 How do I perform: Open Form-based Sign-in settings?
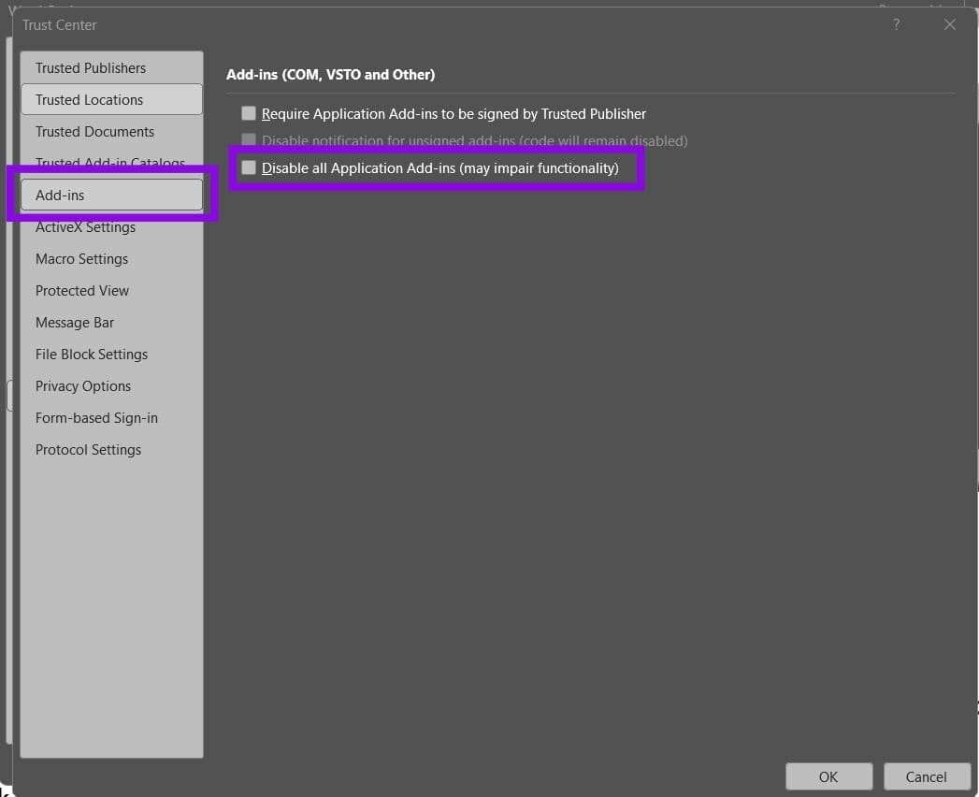[111, 418]
